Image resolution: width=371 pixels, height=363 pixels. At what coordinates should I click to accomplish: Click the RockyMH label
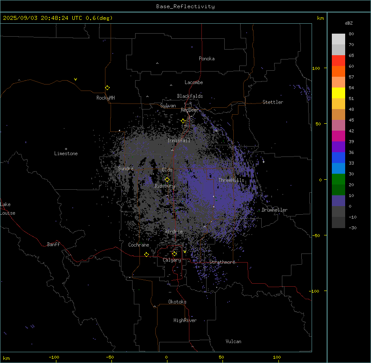[x=105, y=98]
